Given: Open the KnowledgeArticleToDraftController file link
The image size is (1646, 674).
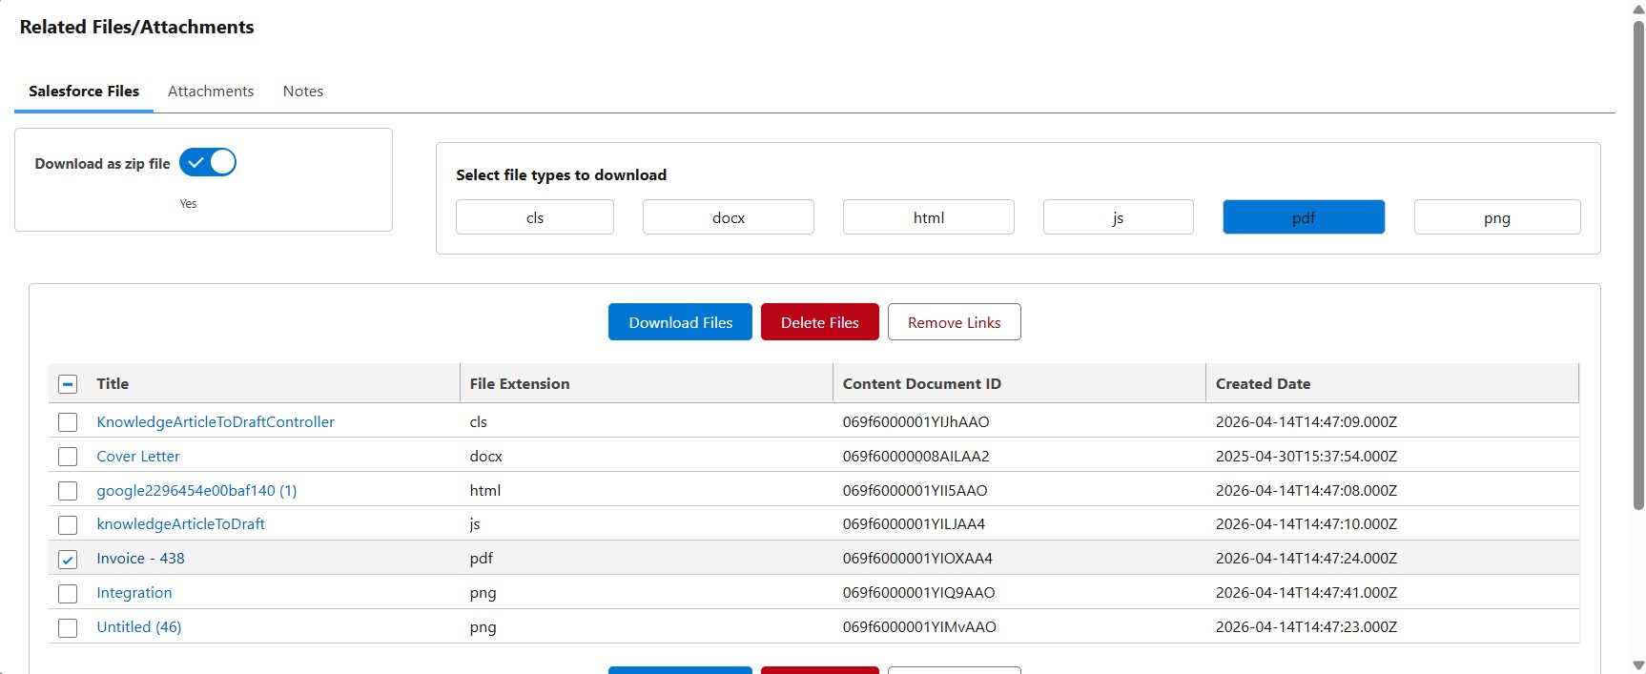Looking at the screenshot, I should [x=216, y=421].
